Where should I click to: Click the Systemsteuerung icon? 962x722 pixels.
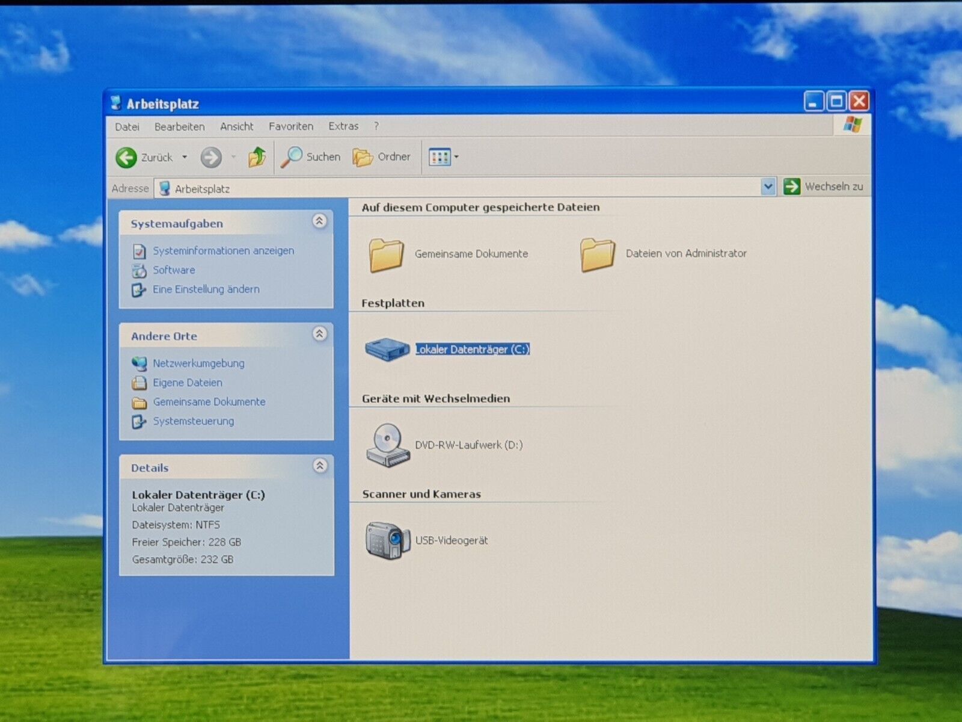(139, 422)
